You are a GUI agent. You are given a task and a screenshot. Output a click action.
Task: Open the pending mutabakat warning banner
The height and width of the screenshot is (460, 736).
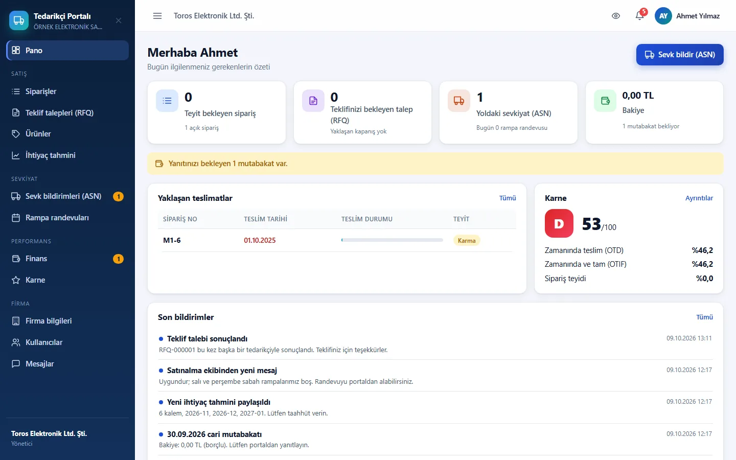(435, 164)
